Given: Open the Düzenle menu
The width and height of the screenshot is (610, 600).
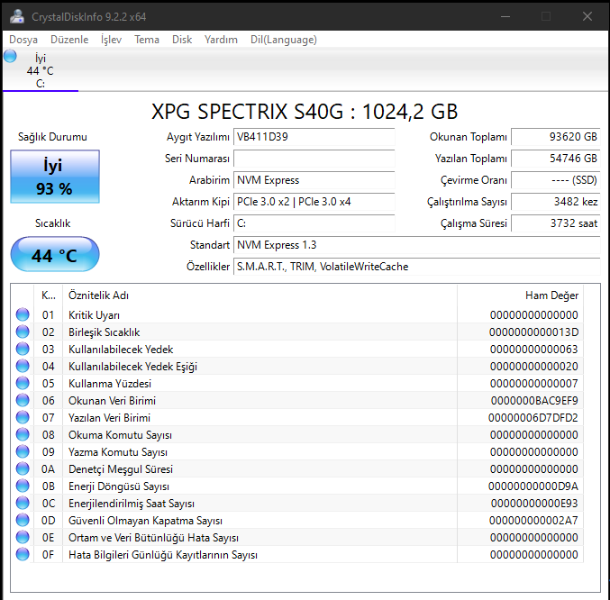Looking at the screenshot, I should (69, 40).
